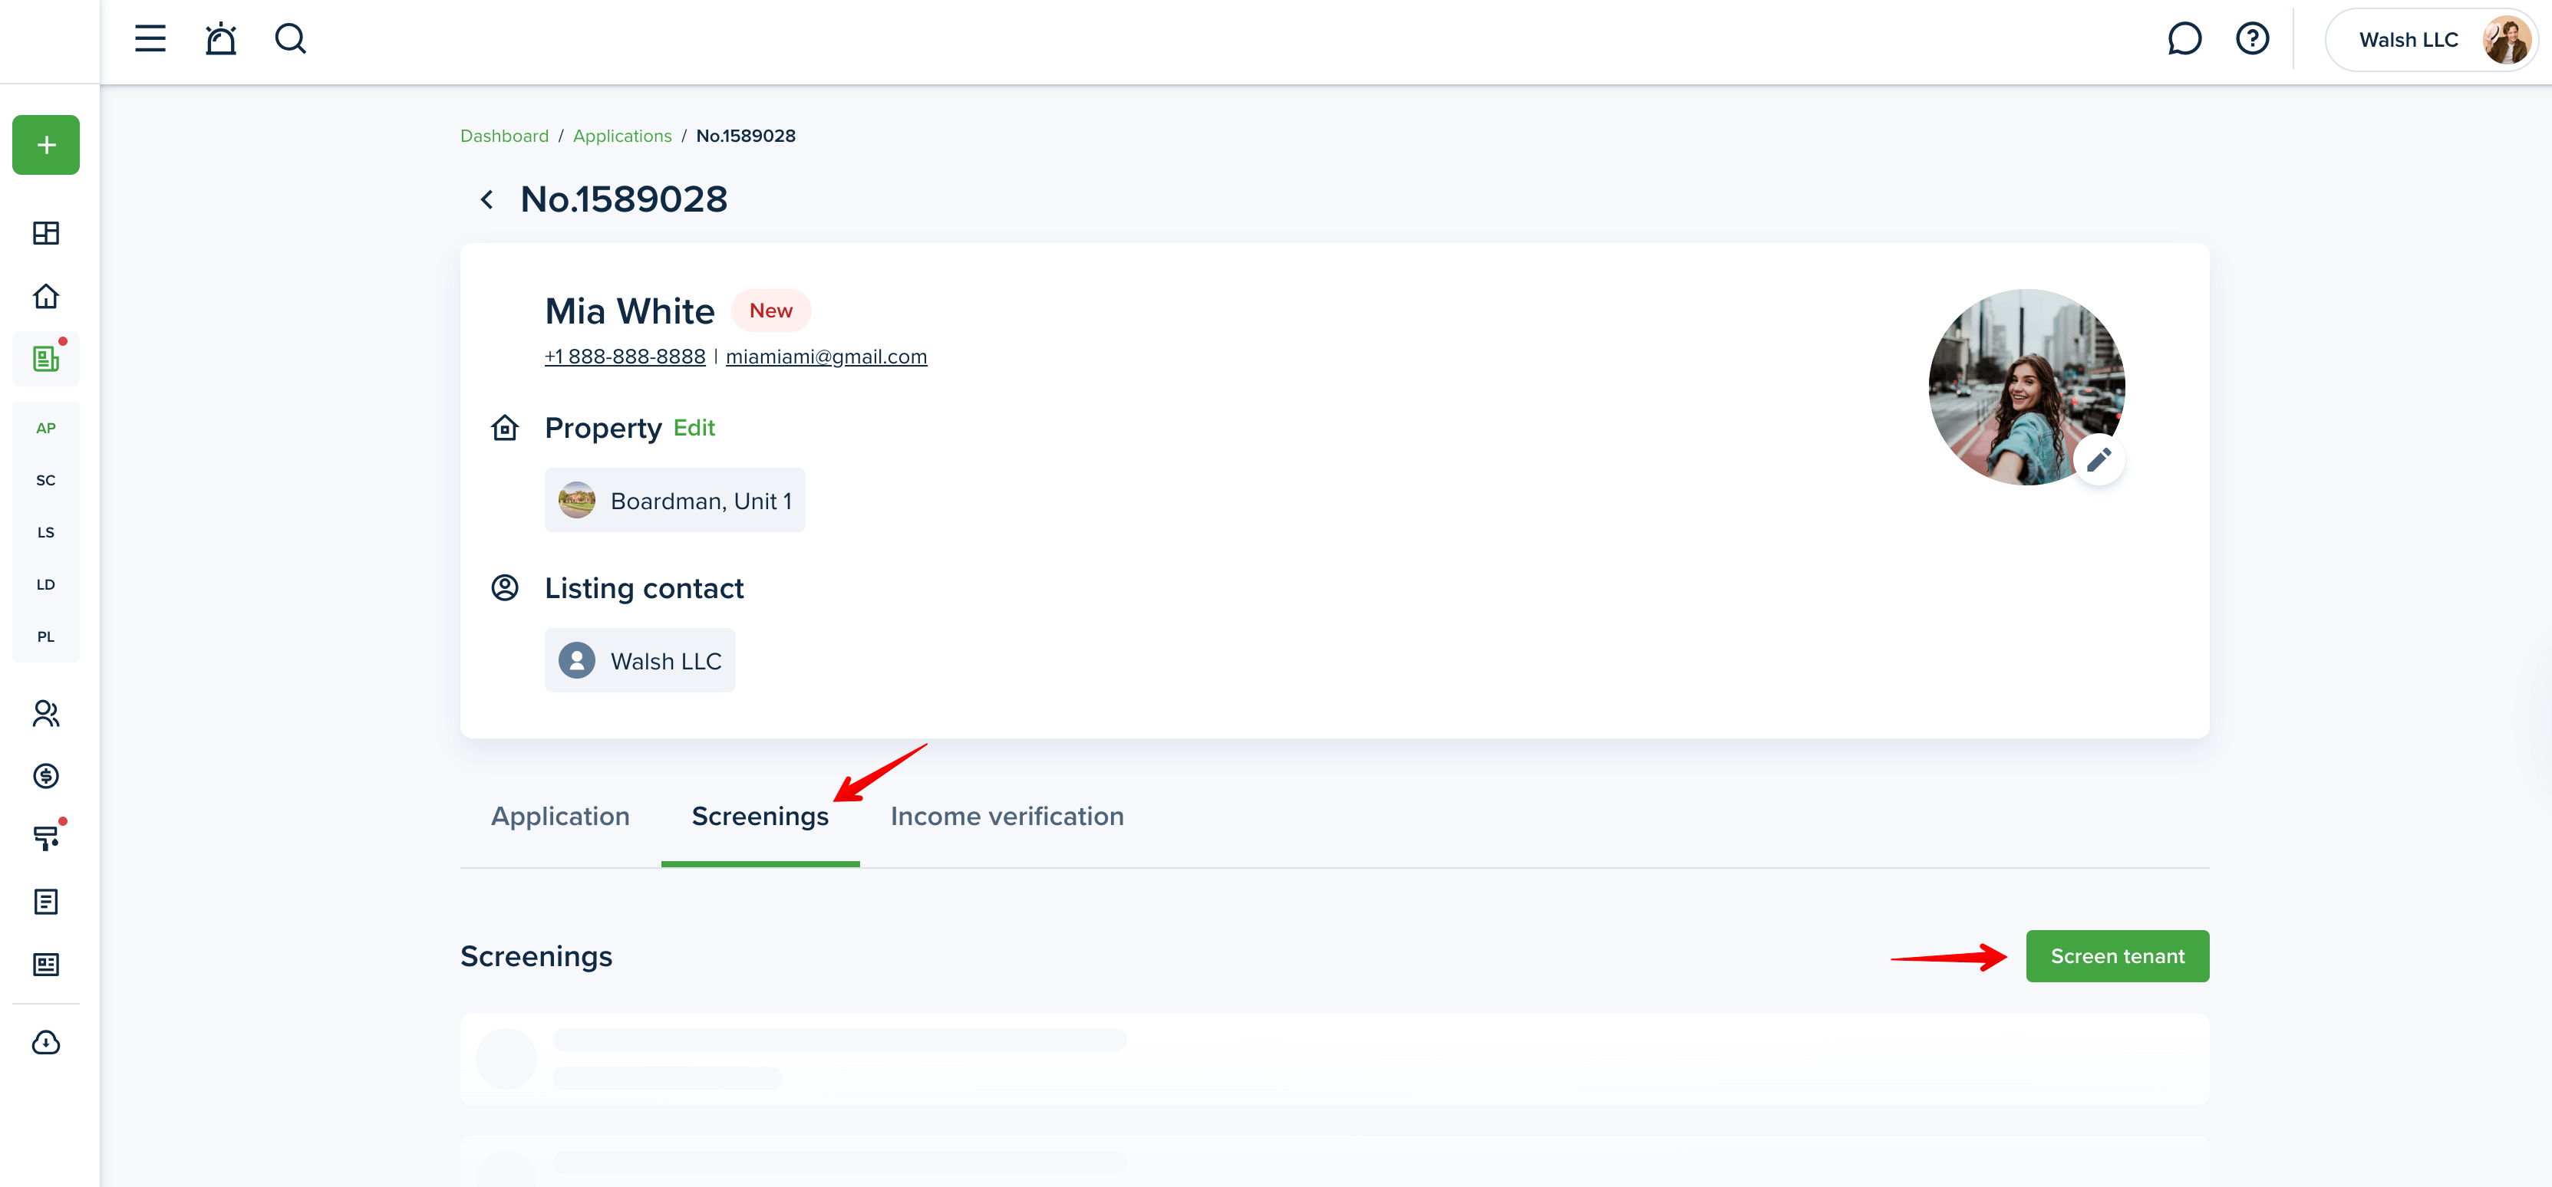Open the properties house icon in sidebar

coord(45,296)
